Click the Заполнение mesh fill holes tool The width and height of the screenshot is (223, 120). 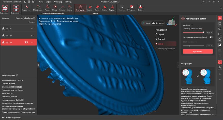pyautogui.click(x=97, y=8)
